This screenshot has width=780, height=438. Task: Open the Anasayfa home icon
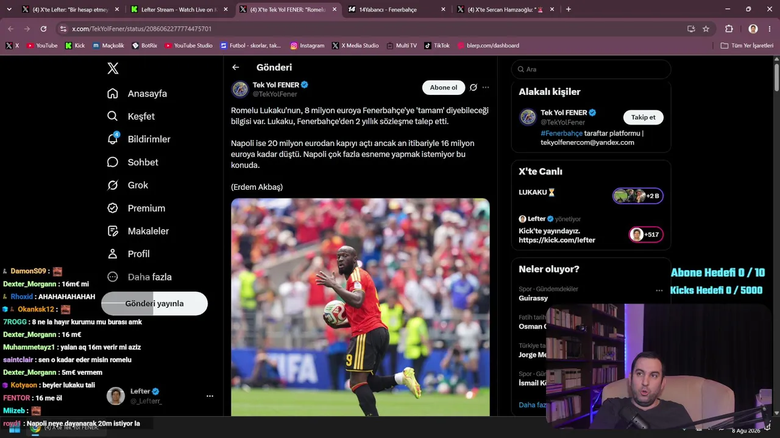click(113, 93)
